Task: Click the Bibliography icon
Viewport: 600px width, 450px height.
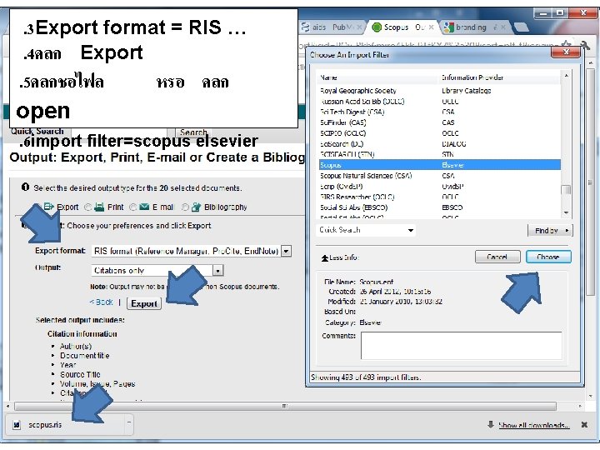Action: pos(196,207)
